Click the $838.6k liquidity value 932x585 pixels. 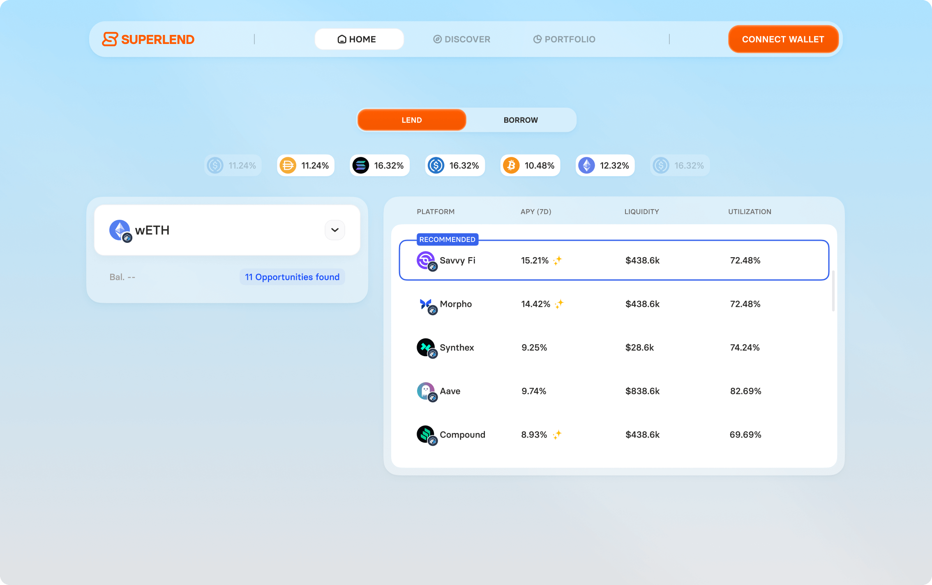642,391
